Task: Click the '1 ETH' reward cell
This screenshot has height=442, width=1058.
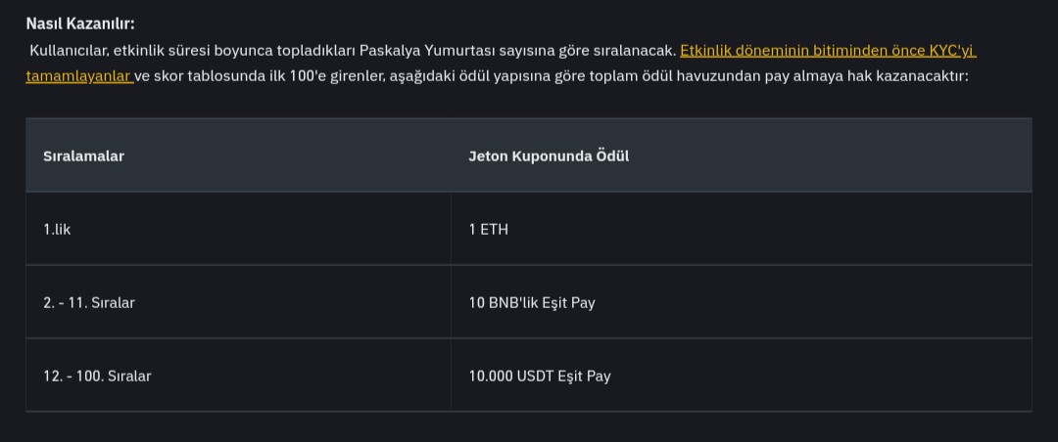Action: coord(741,229)
